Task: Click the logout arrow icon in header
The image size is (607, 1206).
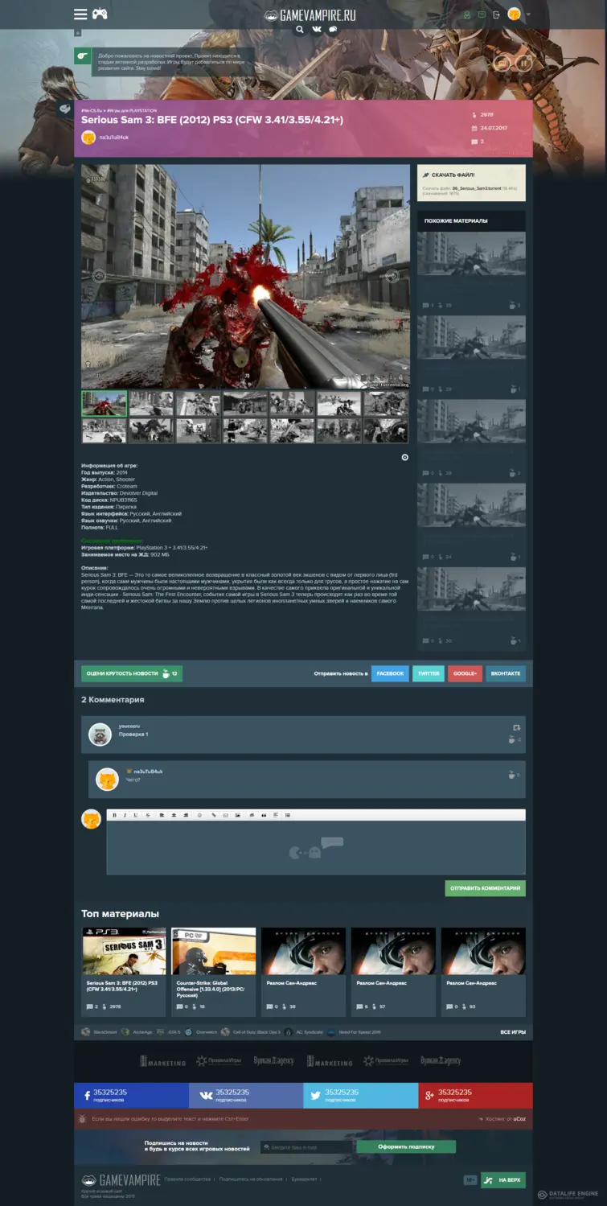Action: [496, 14]
